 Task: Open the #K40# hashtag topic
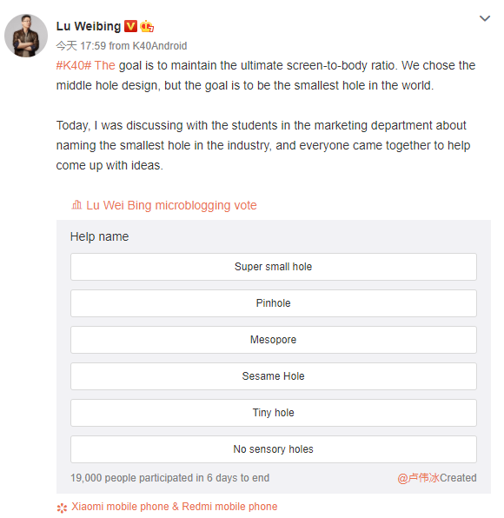tap(74, 65)
